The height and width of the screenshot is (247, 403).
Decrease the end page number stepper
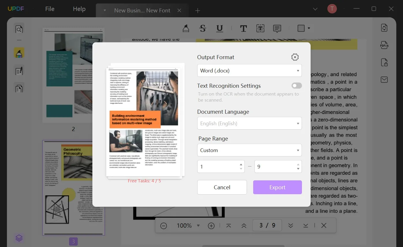click(298, 169)
